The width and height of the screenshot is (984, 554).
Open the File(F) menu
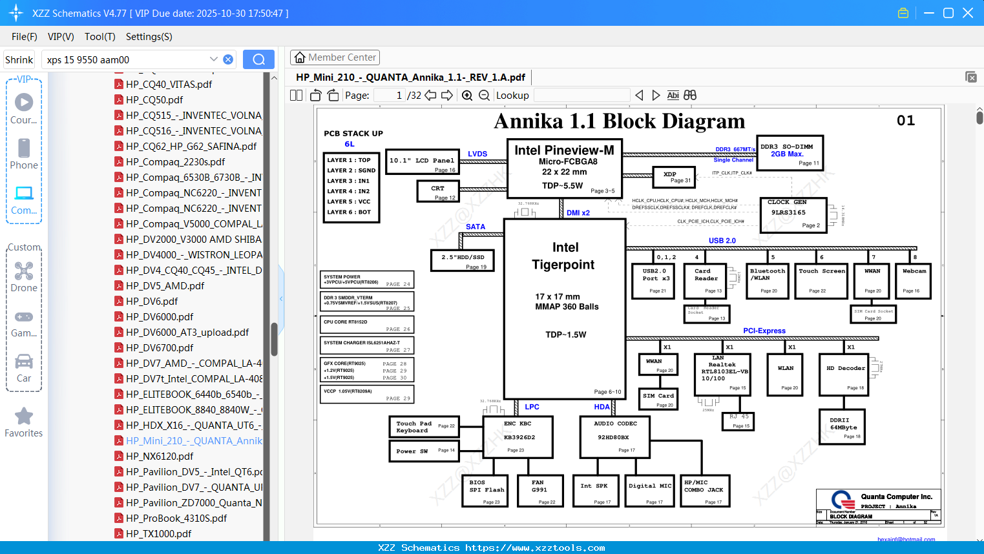(x=25, y=37)
